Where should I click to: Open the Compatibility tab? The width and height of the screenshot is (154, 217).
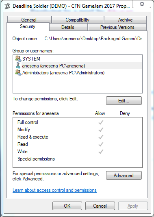tap(78, 20)
